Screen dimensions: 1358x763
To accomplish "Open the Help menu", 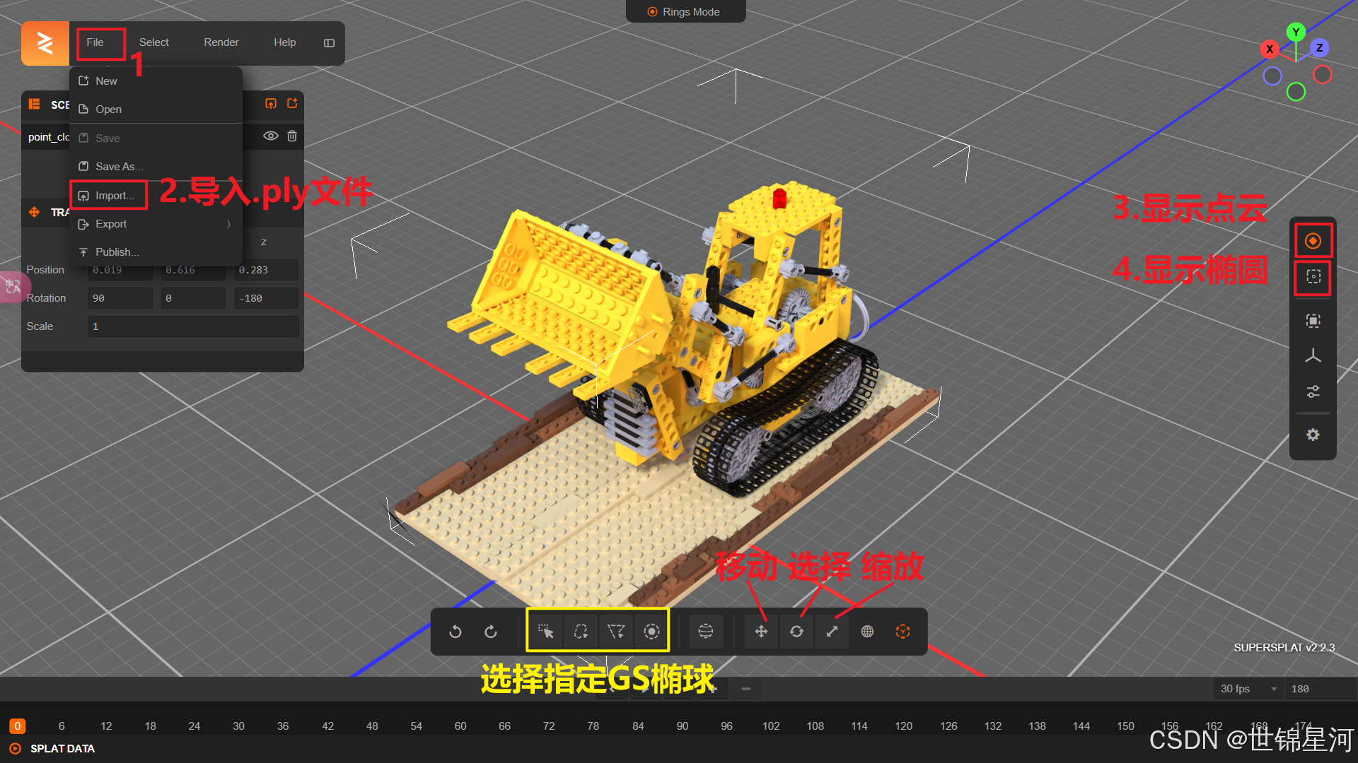I will (284, 42).
